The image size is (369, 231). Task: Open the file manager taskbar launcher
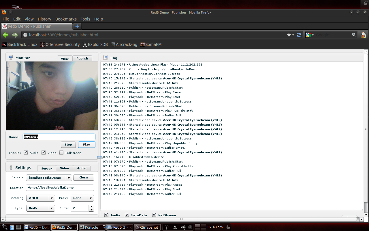[x=12, y=227]
